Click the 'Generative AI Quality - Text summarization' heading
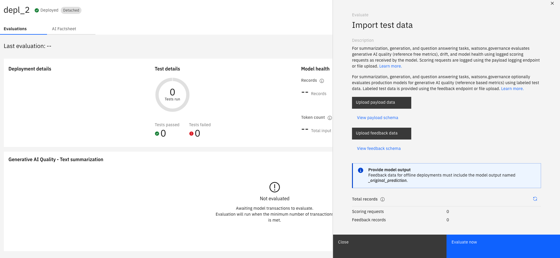This screenshot has width=560, height=258. tap(56, 159)
